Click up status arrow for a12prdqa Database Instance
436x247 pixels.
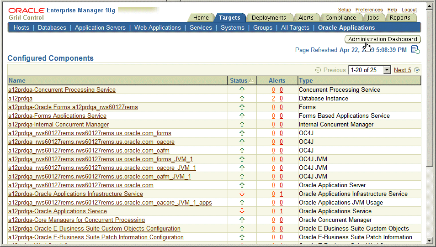point(242,98)
